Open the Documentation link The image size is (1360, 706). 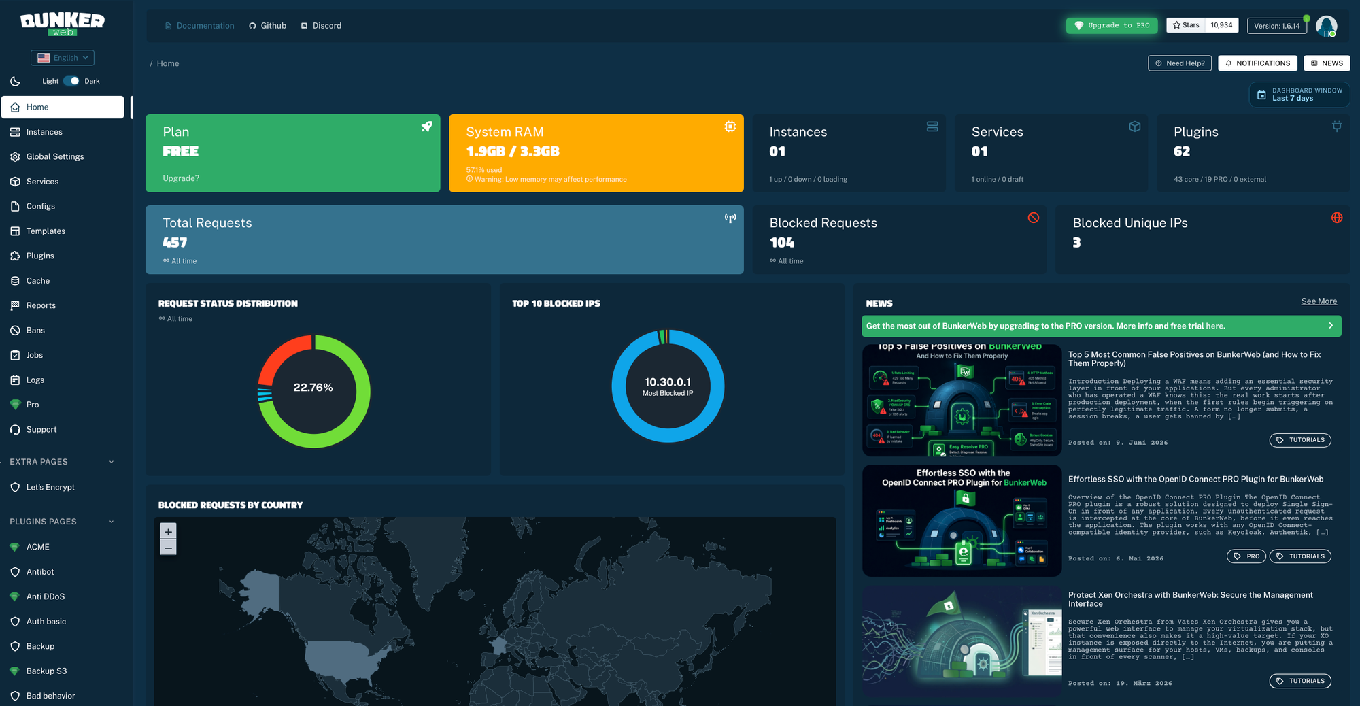pyautogui.click(x=200, y=26)
